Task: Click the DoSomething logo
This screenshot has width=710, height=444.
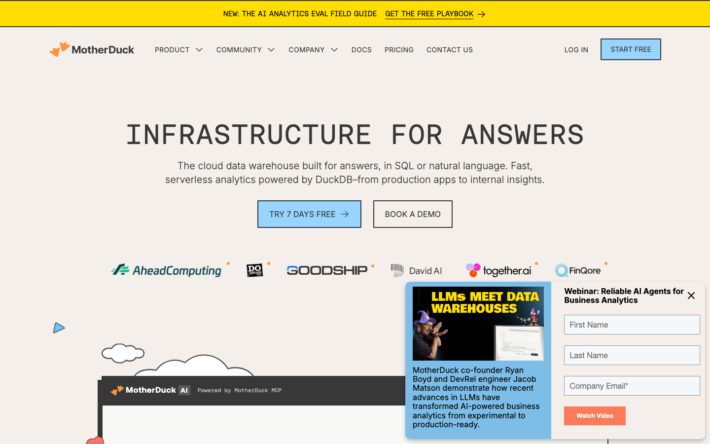Action: click(255, 270)
